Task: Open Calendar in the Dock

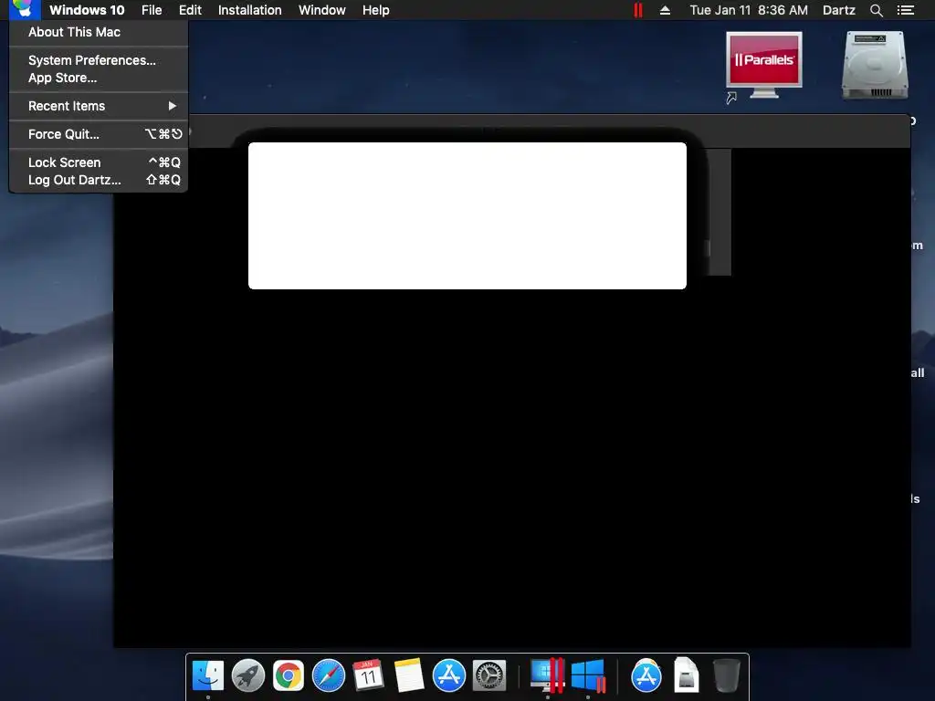Action: (x=369, y=675)
